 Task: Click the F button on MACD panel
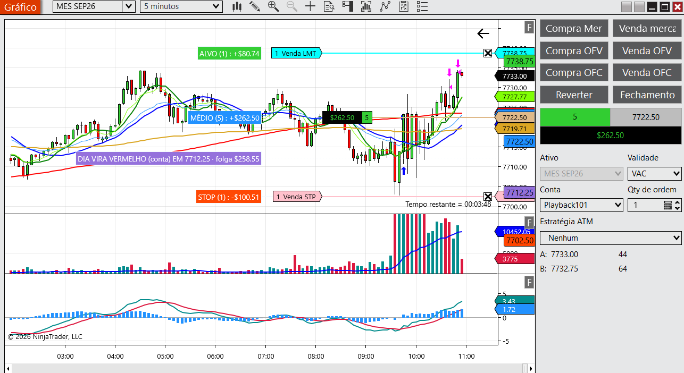click(529, 282)
